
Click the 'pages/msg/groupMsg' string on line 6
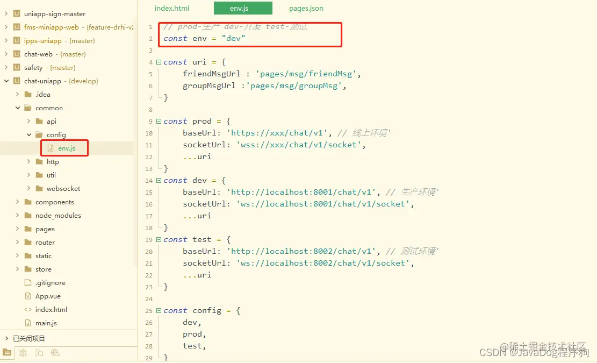[293, 86]
